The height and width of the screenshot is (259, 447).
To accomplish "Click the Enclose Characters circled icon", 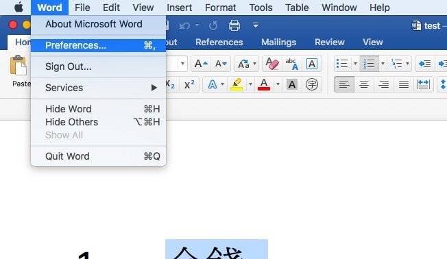I will (311, 84).
